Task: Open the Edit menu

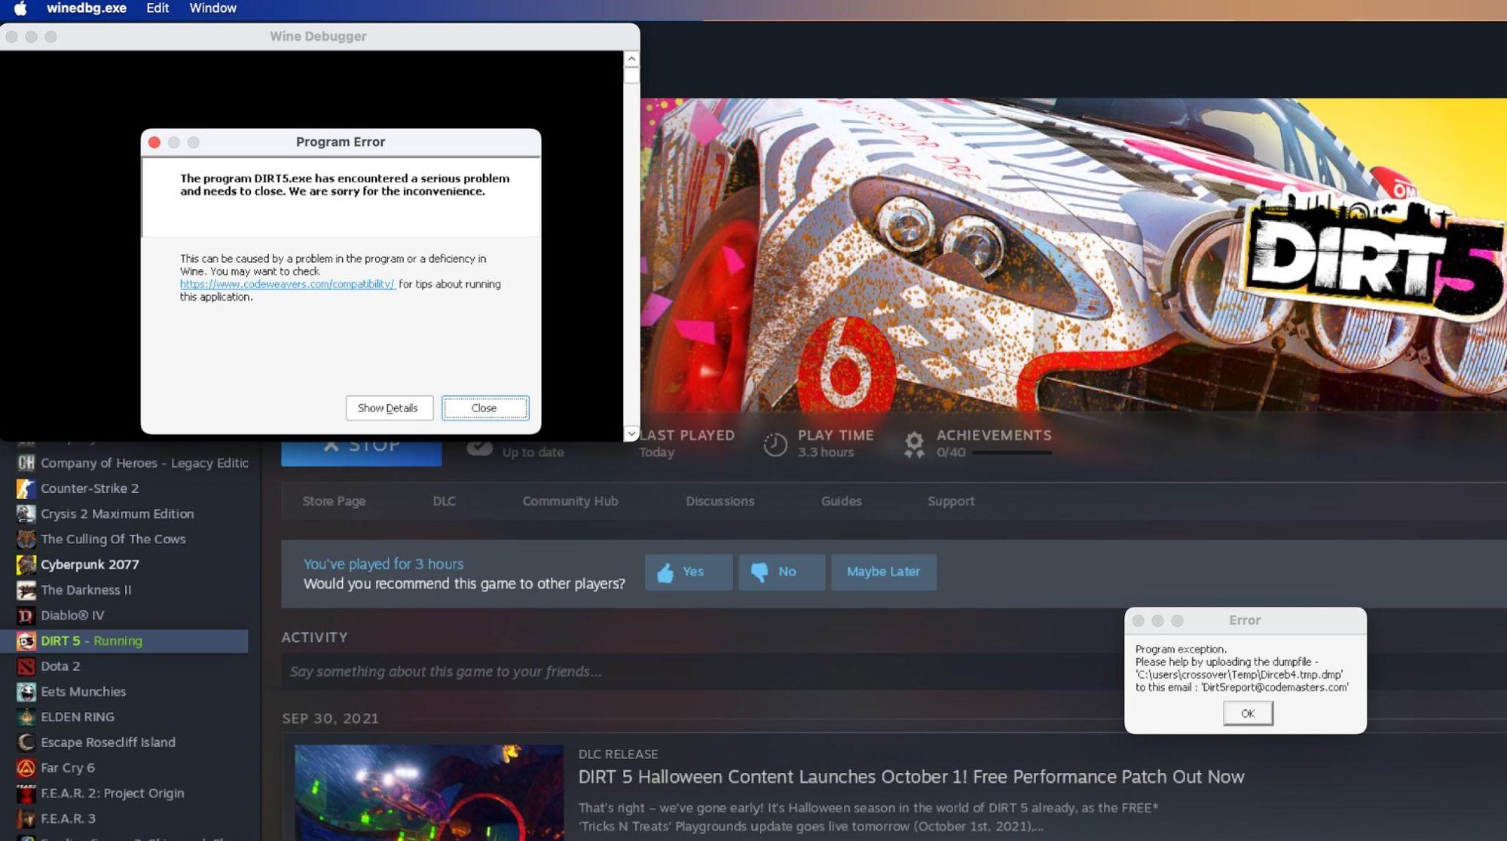Action: coord(157,8)
